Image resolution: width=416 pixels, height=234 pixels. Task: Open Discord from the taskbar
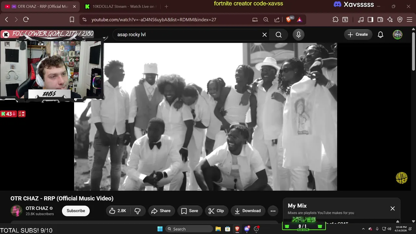coord(247,229)
